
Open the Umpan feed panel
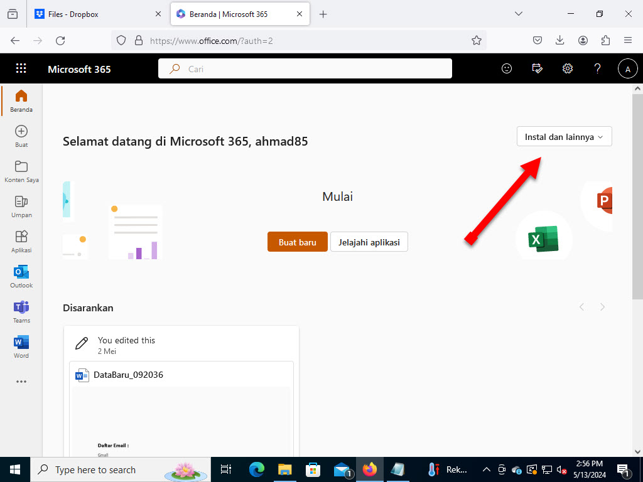tap(21, 206)
